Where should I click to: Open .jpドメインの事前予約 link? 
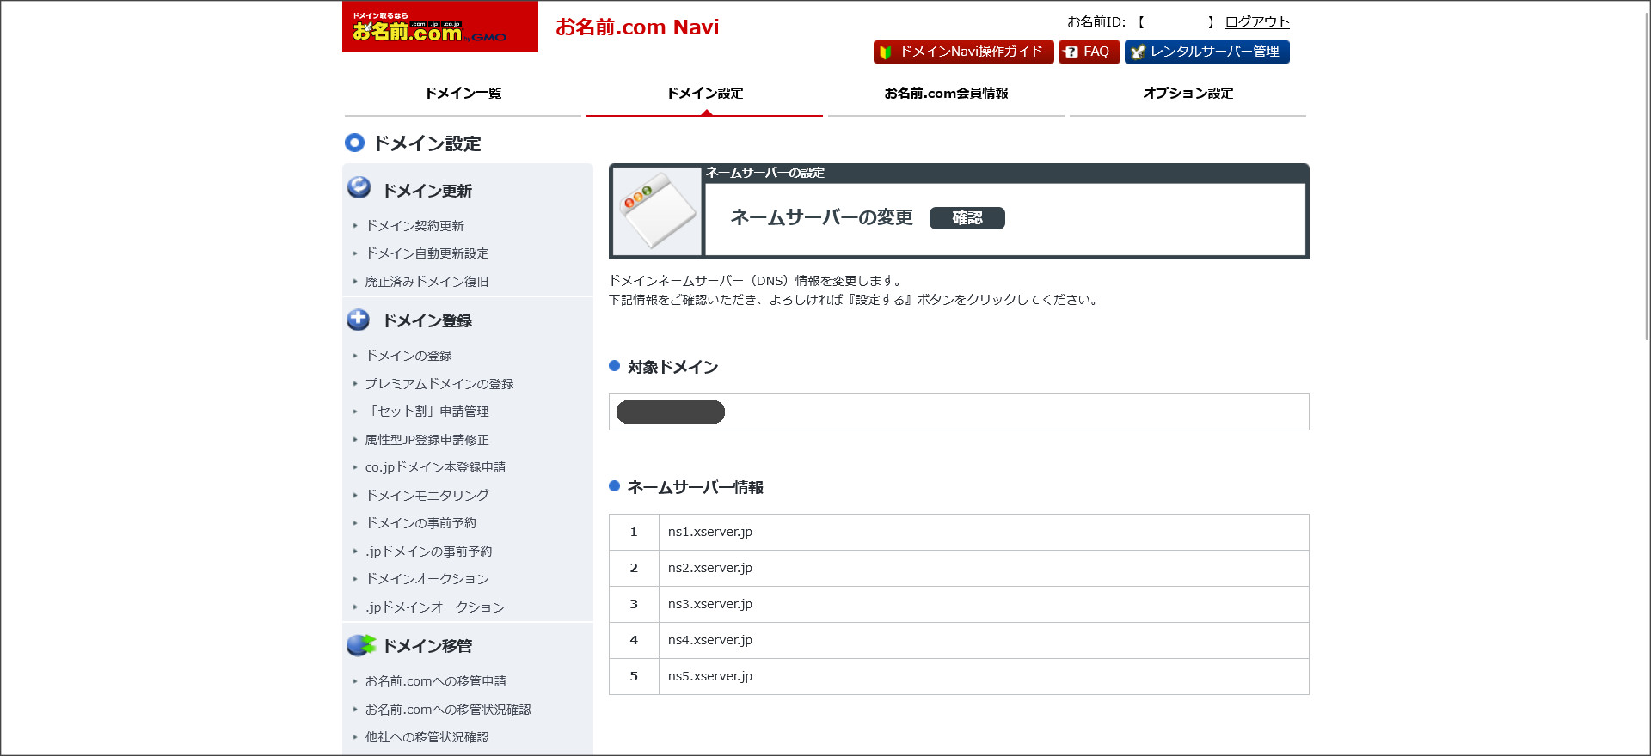429,552
